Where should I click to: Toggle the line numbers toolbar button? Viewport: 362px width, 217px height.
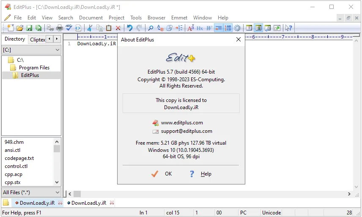click(228, 28)
